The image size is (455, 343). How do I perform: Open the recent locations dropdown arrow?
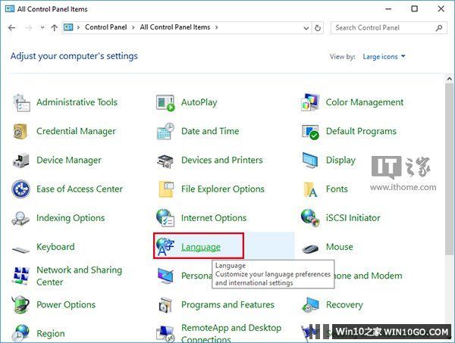pyautogui.click(x=42, y=27)
